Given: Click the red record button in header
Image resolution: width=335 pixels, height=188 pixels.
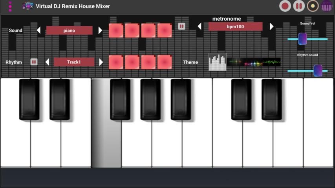Looking at the screenshot, I should (285, 6).
